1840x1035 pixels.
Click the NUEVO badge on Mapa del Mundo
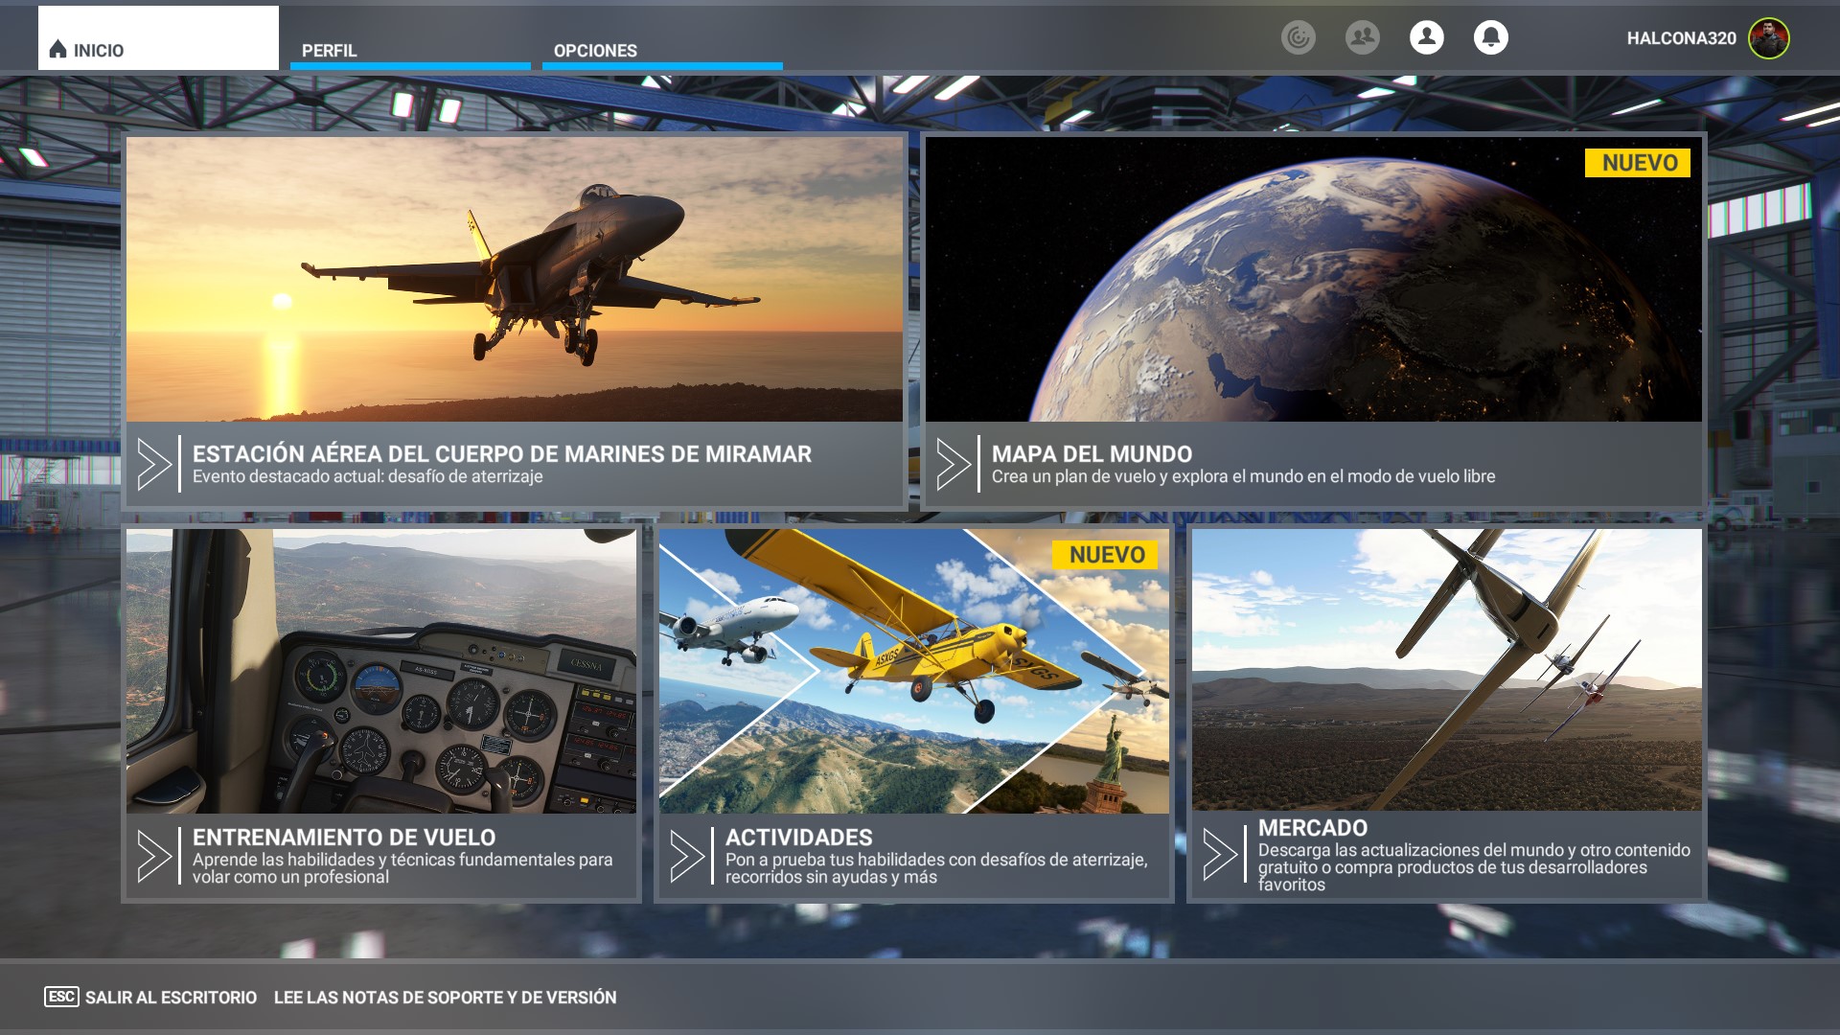pyautogui.click(x=1636, y=164)
